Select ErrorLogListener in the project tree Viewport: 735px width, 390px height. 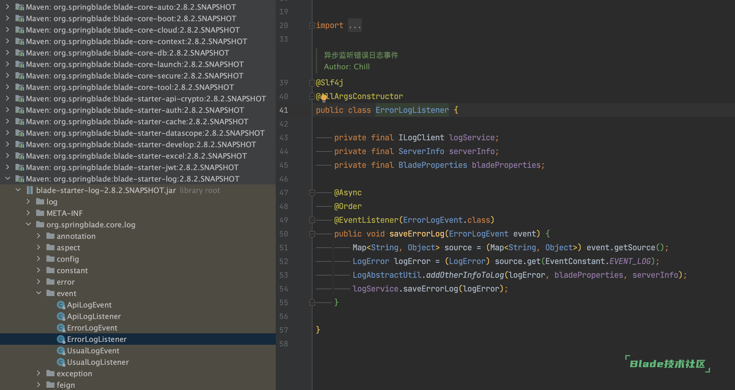point(138,339)
